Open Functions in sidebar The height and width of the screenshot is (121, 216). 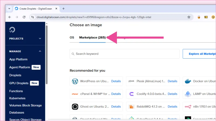click(x=16, y=91)
